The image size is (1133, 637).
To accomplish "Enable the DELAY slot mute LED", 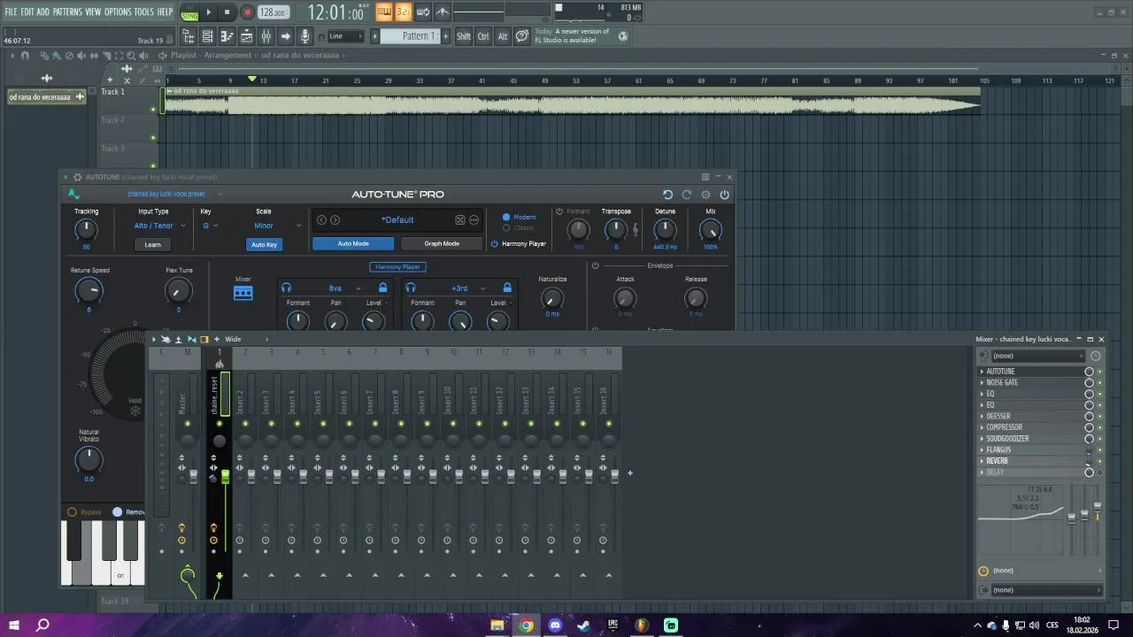I will tap(1100, 472).
